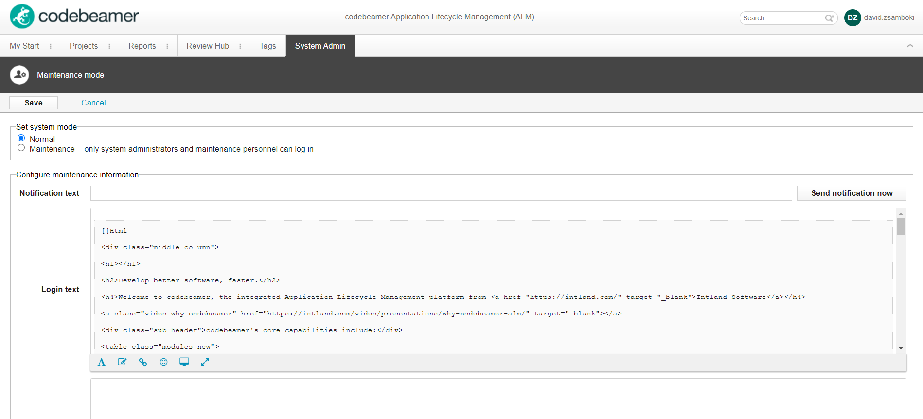Click the login editor scroll up arrow

coord(901,213)
